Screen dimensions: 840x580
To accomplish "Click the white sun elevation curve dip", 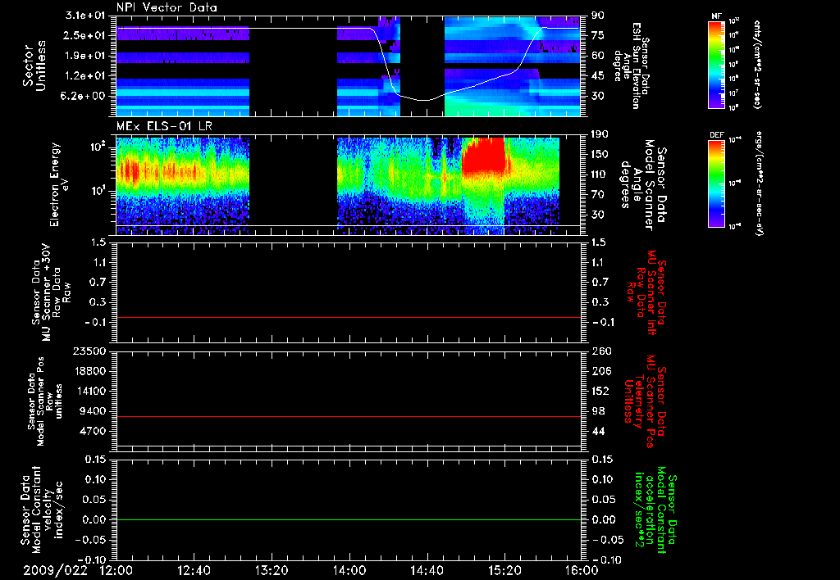I will tap(423, 99).
